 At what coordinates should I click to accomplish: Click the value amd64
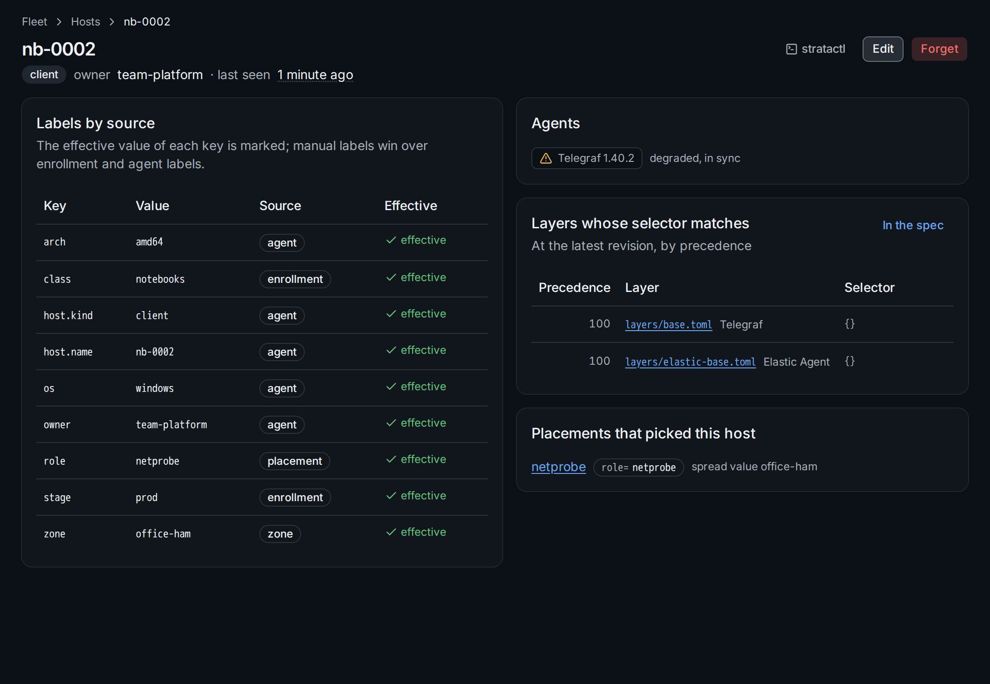pos(149,242)
